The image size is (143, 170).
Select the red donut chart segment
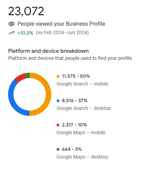click(20, 77)
